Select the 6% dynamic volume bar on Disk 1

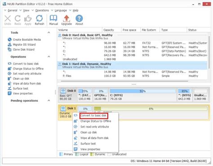pos(151,109)
